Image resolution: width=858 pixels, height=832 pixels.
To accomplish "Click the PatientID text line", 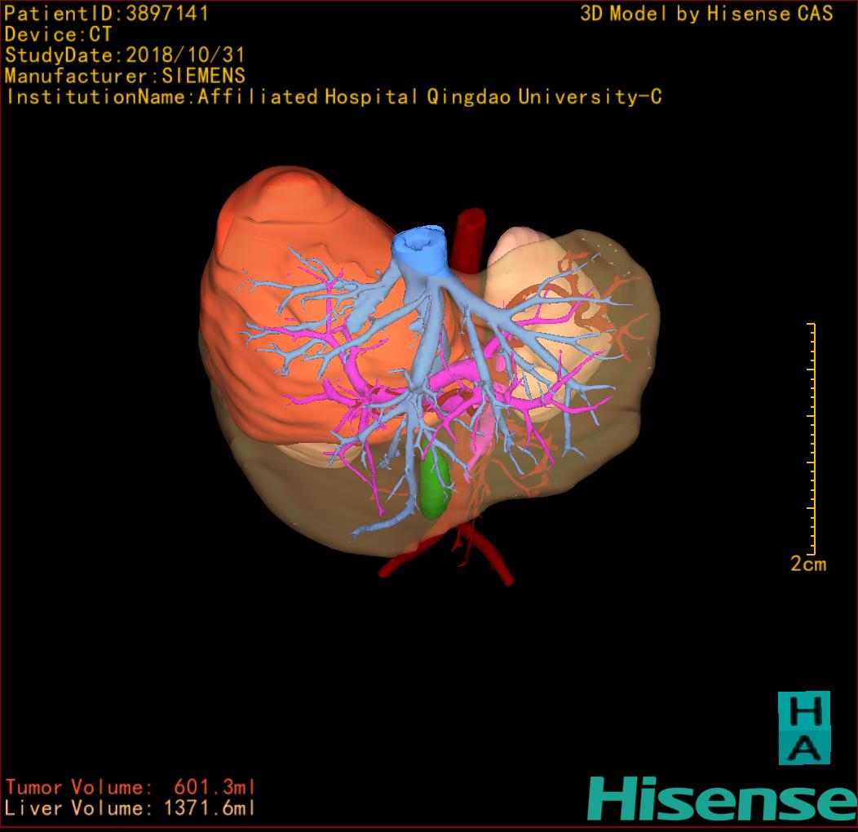I will tap(107, 14).
